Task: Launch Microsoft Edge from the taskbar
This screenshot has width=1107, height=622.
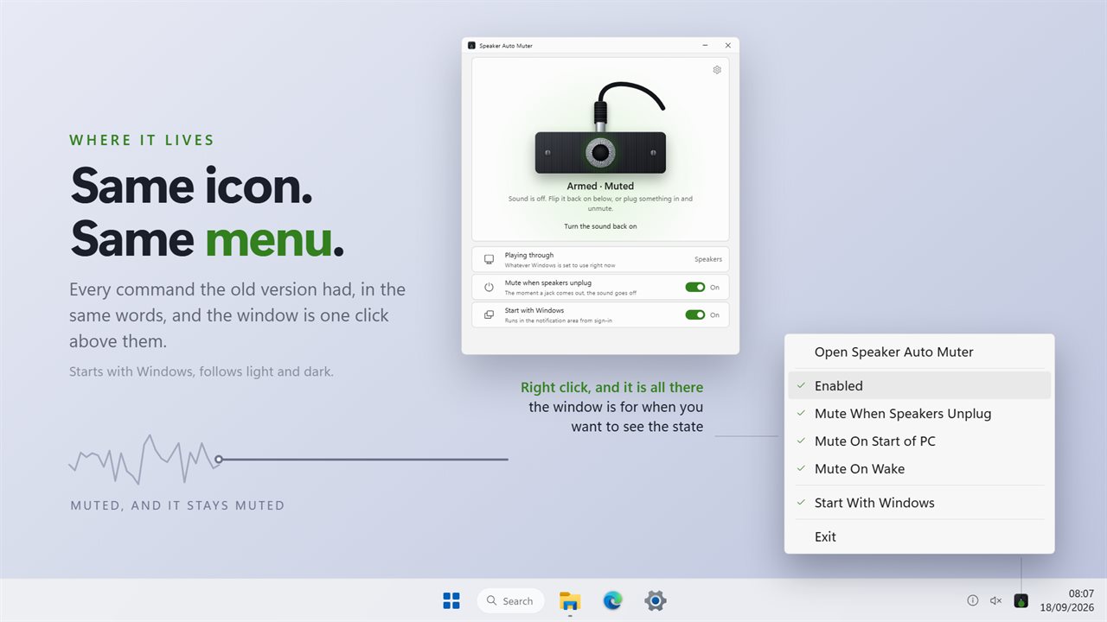Action: [612, 600]
